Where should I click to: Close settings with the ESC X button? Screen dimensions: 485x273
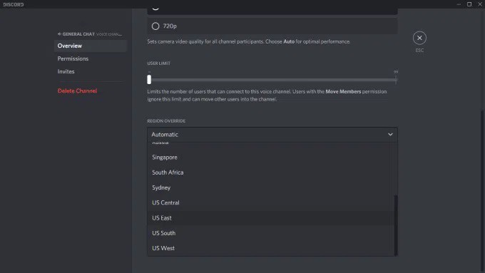[419, 38]
